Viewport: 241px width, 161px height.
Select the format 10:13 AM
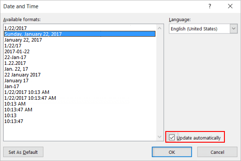[80, 104]
